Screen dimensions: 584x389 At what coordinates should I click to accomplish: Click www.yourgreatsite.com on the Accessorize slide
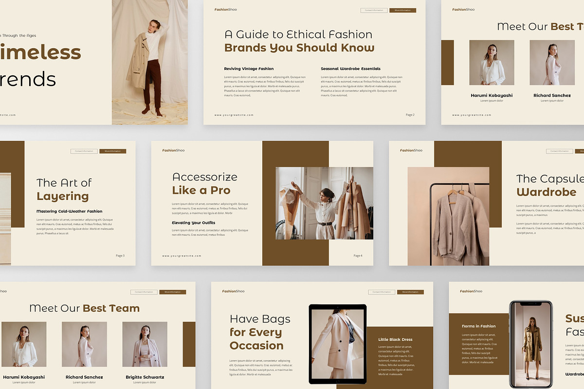click(x=182, y=256)
